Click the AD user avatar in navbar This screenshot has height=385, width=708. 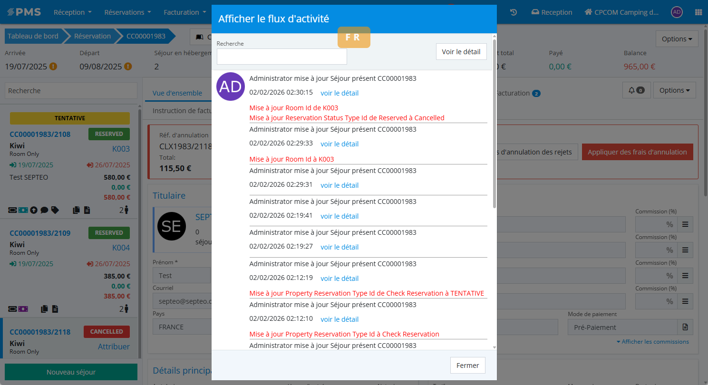[x=677, y=12]
